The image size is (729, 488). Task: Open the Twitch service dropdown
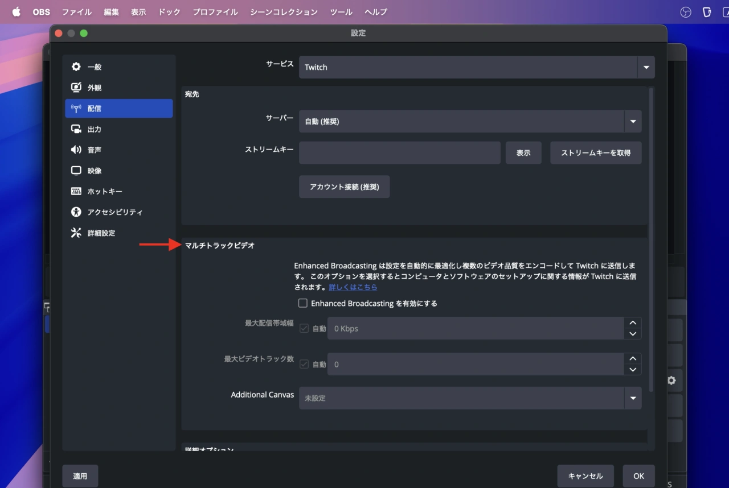point(646,67)
